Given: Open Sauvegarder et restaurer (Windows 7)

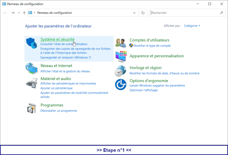Looking at the screenshot, I should (x=66, y=58).
